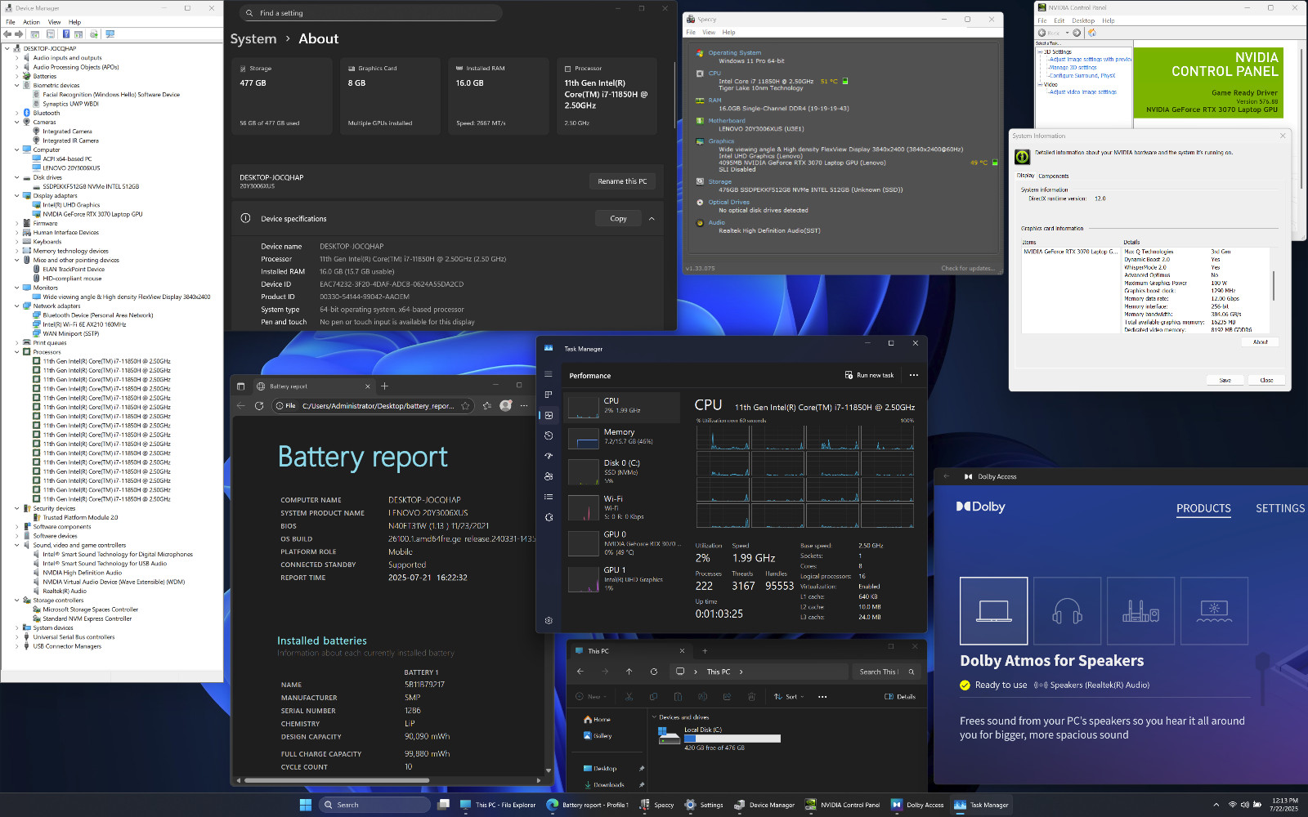The width and height of the screenshot is (1308, 817).
Task: Click Find a setting search field
Action: (370, 13)
